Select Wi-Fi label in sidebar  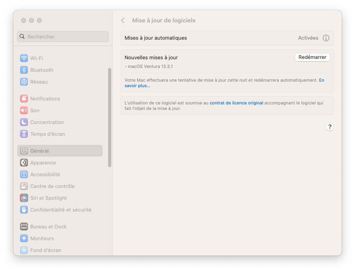tap(37, 58)
